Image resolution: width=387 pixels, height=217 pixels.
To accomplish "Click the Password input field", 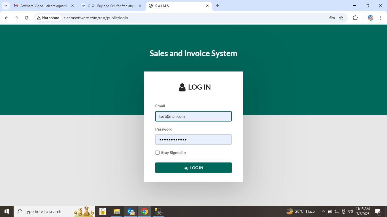I will point(193,140).
